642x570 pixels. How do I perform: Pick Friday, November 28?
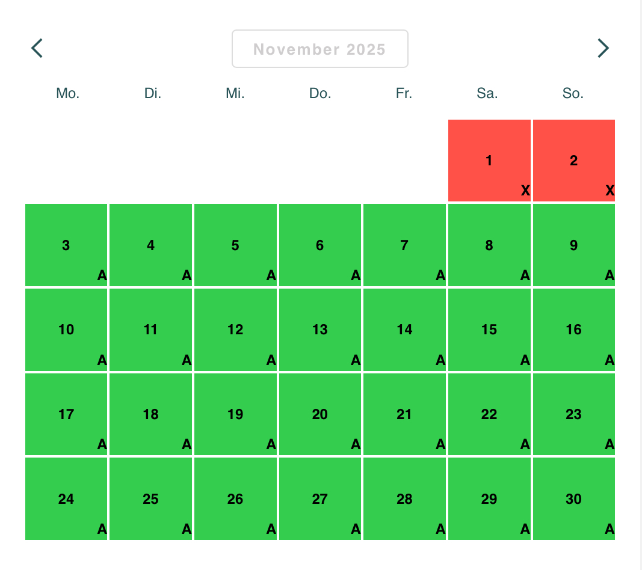point(404,498)
